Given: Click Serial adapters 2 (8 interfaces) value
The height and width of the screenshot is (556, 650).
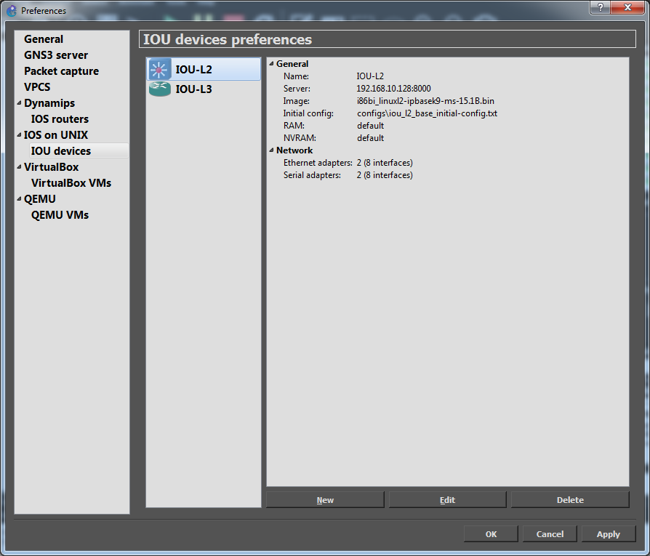Looking at the screenshot, I should pos(385,175).
